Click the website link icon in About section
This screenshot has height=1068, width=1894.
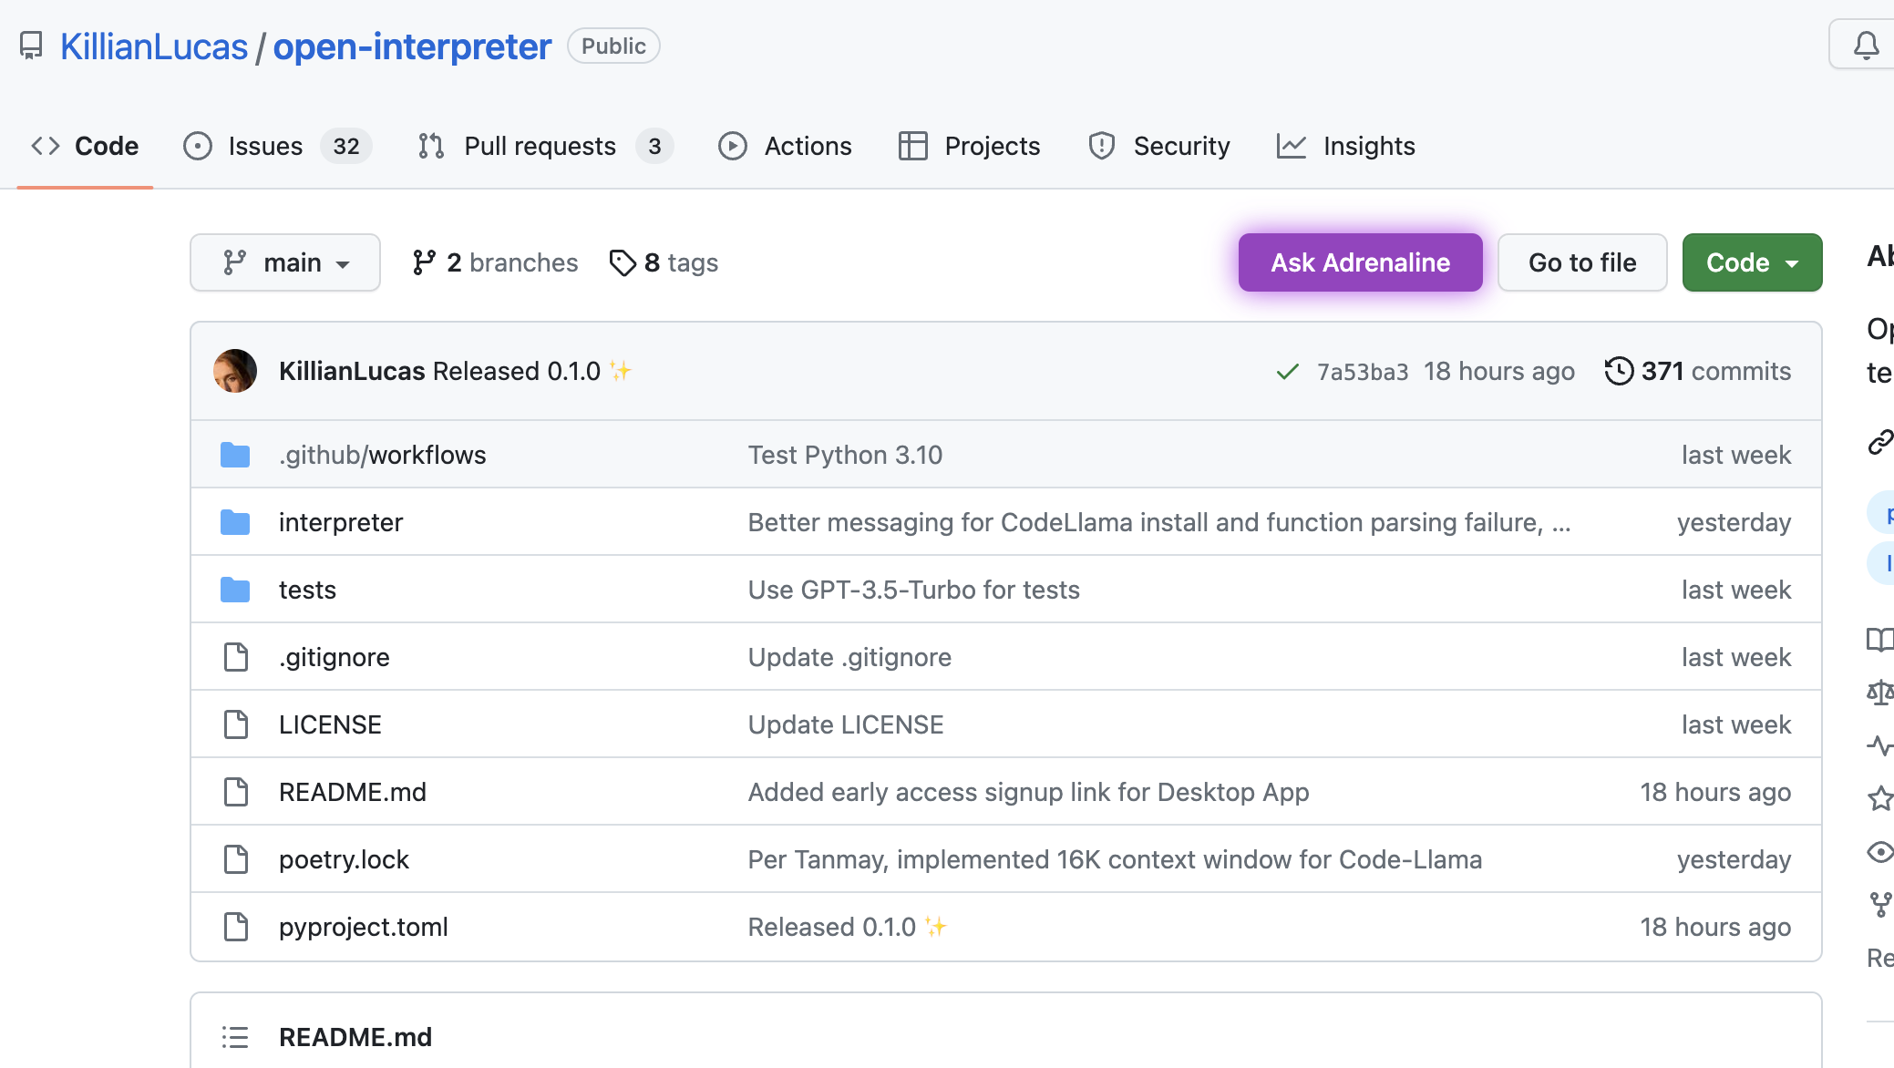coord(1879,444)
